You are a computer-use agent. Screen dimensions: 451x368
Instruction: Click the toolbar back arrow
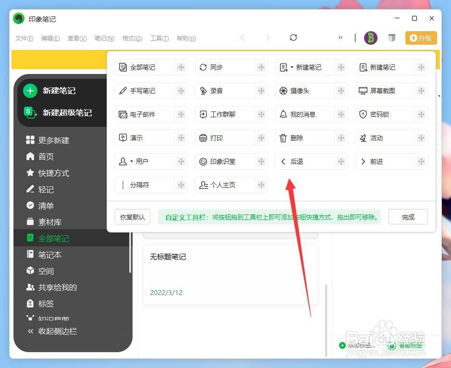pyautogui.click(x=243, y=37)
